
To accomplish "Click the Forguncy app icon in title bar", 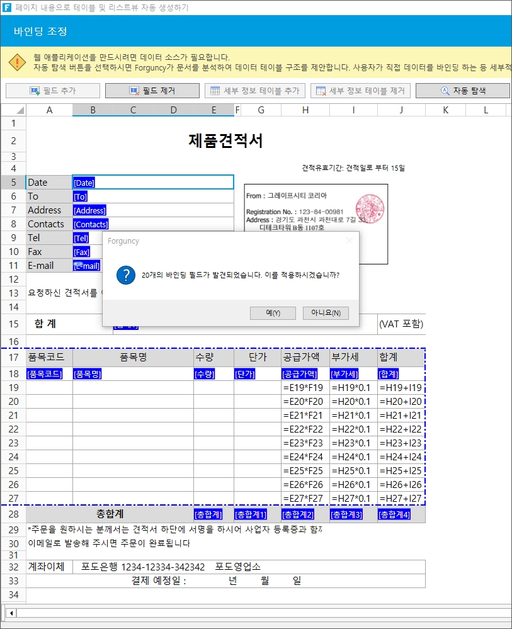I will tap(7, 7).
